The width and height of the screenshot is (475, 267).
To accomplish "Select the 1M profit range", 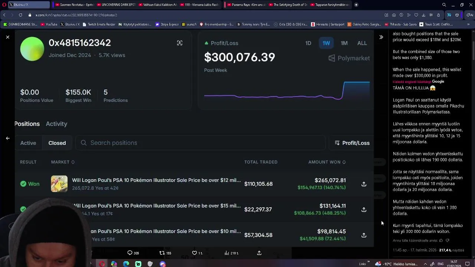I will point(344,43).
